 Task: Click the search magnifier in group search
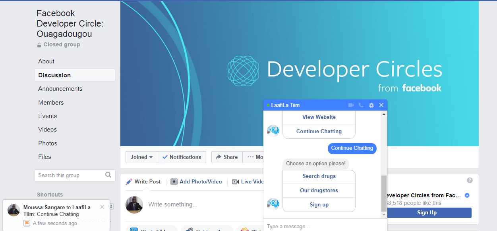pos(108,175)
